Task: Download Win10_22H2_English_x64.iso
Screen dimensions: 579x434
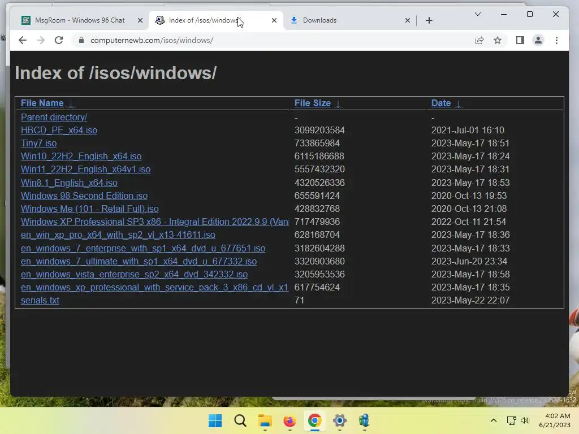Action: 81,156
